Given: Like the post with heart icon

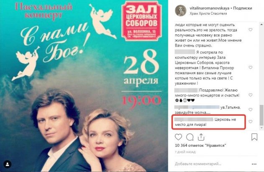Looking at the screenshot, I should 178,137.
